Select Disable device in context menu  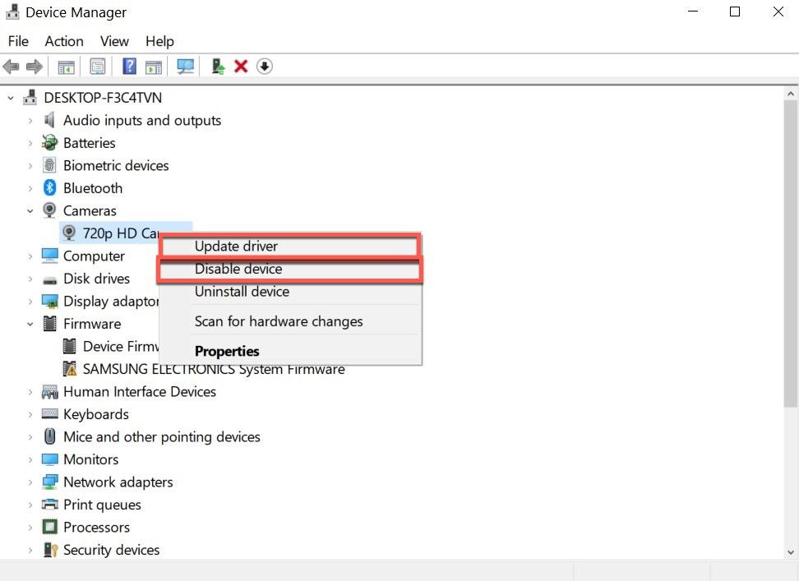pyautogui.click(x=238, y=269)
